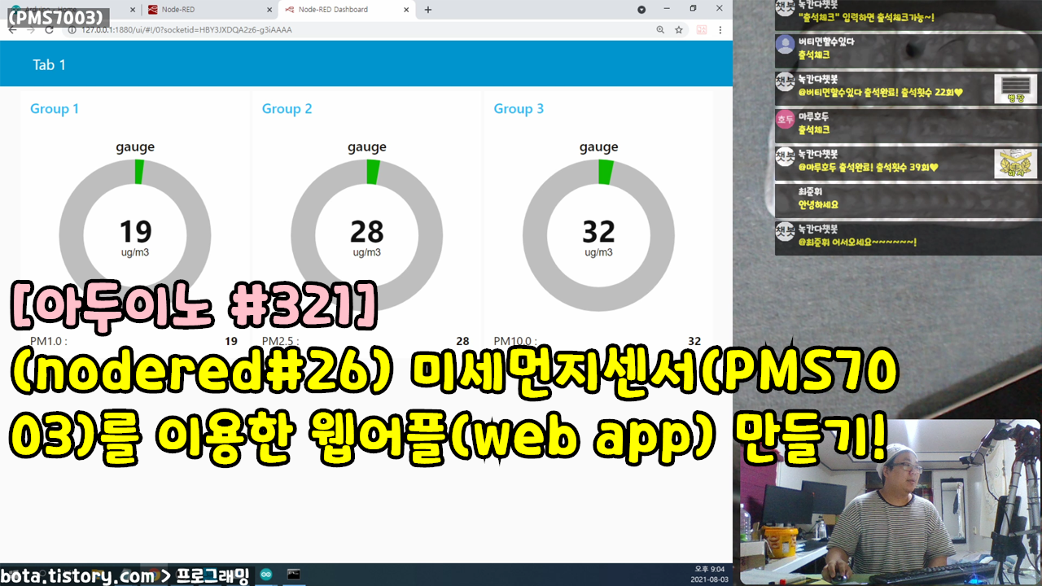Click the Group 1 gauge showing 19
The image size is (1042, 586).
tap(135, 235)
